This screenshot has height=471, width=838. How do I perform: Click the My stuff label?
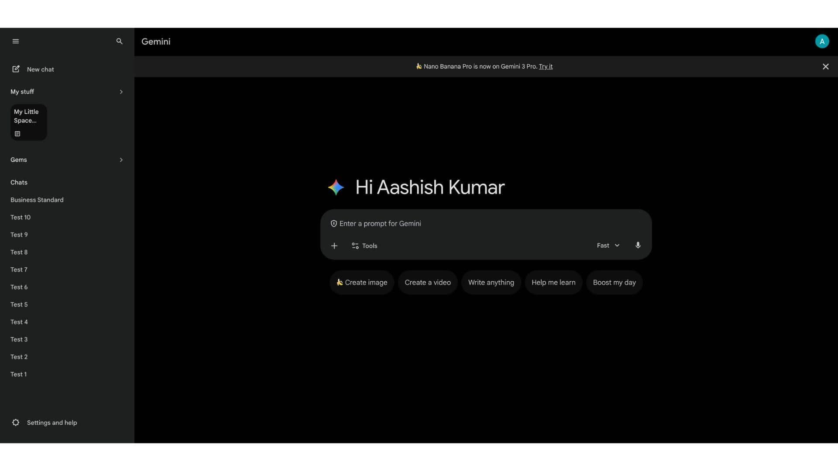click(x=22, y=92)
